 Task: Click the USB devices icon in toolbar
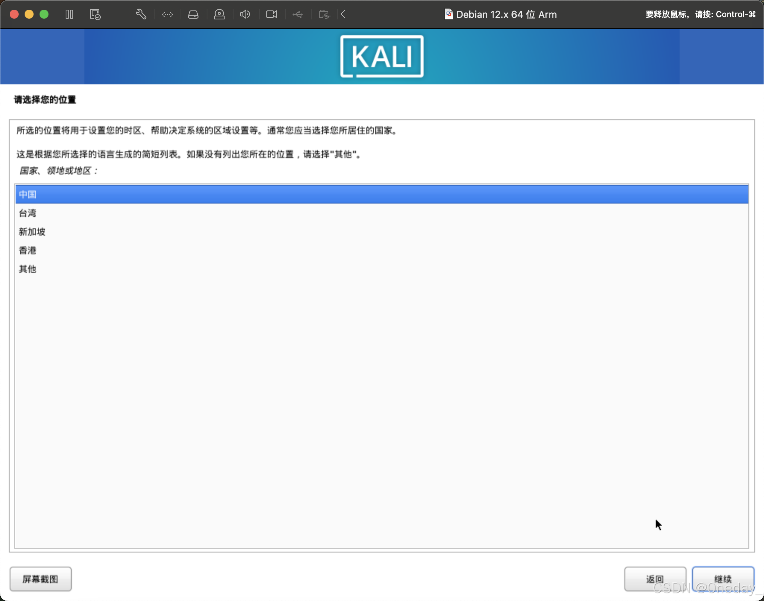click(297, 15)
